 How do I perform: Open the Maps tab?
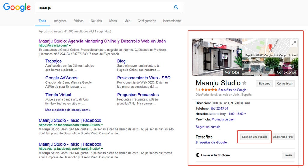113,21
